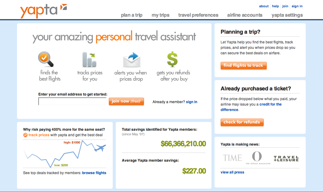Screen dimensions: 323x192
Task: Focus the email address input field
Action: pos(72,101)
